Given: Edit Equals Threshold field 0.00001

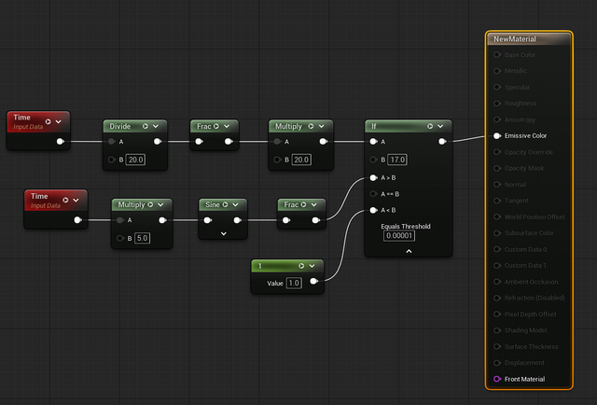Looking at the screenshot, I should pos(399,235).
